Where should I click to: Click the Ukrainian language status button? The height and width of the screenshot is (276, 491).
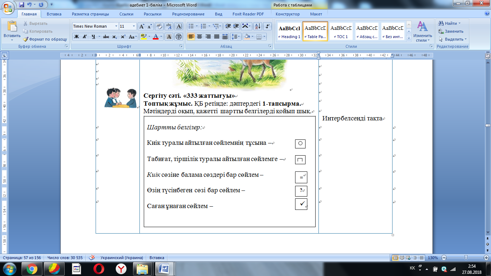click(x=121, y=258)
